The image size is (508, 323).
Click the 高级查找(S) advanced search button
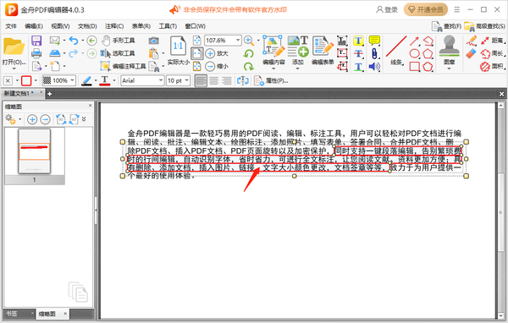[484, 26]
